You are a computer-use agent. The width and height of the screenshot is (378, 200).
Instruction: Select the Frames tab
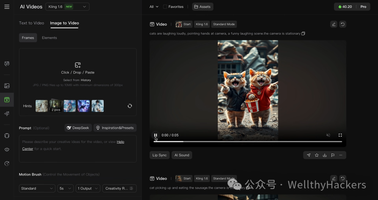click(x=28, y=38)
